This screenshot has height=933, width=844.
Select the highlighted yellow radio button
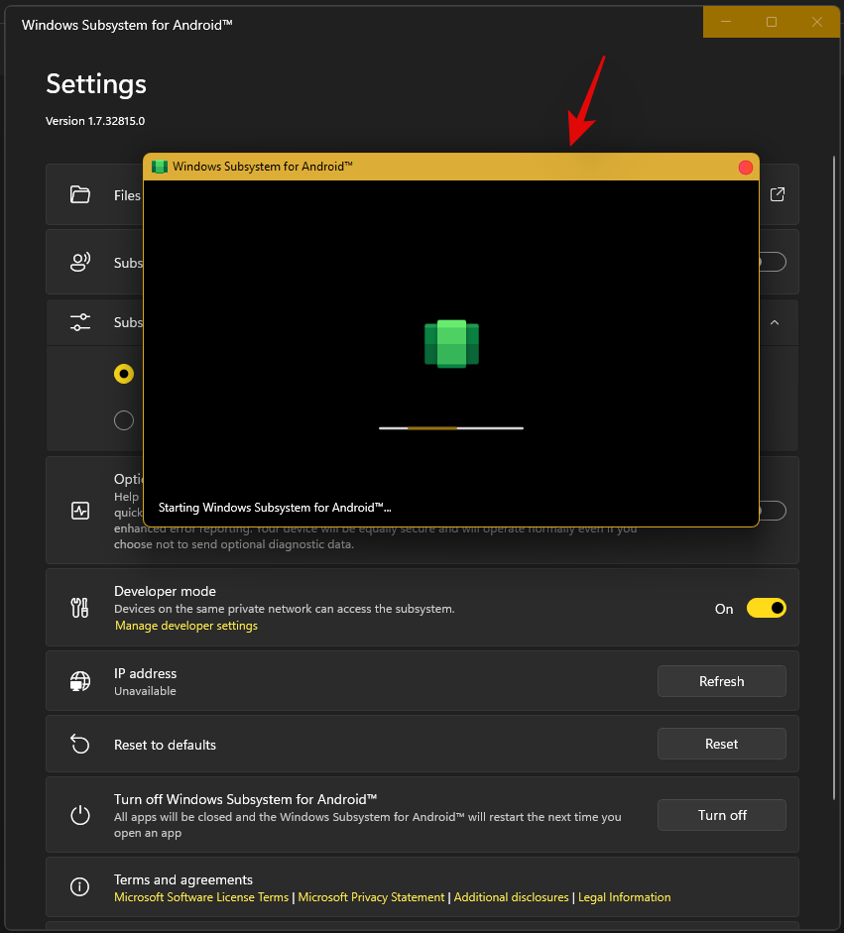tap(124, 374)
